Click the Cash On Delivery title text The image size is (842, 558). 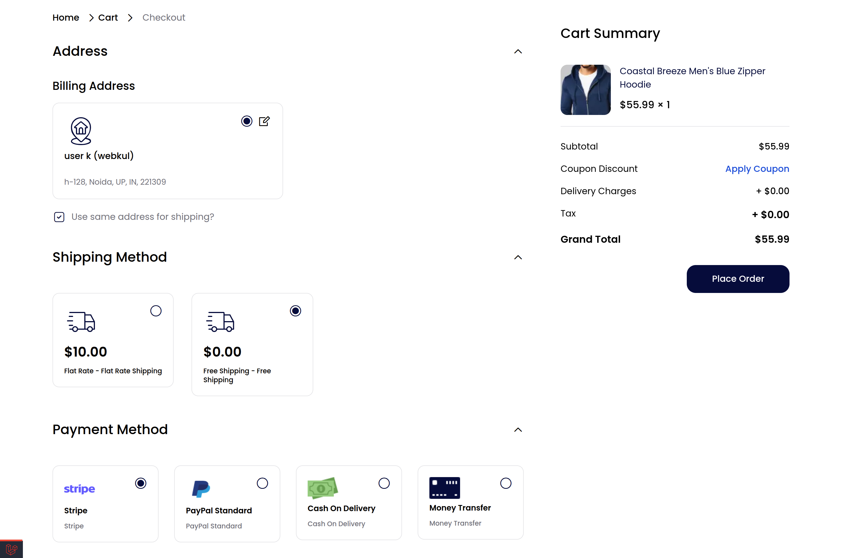(x=341, y=509)
